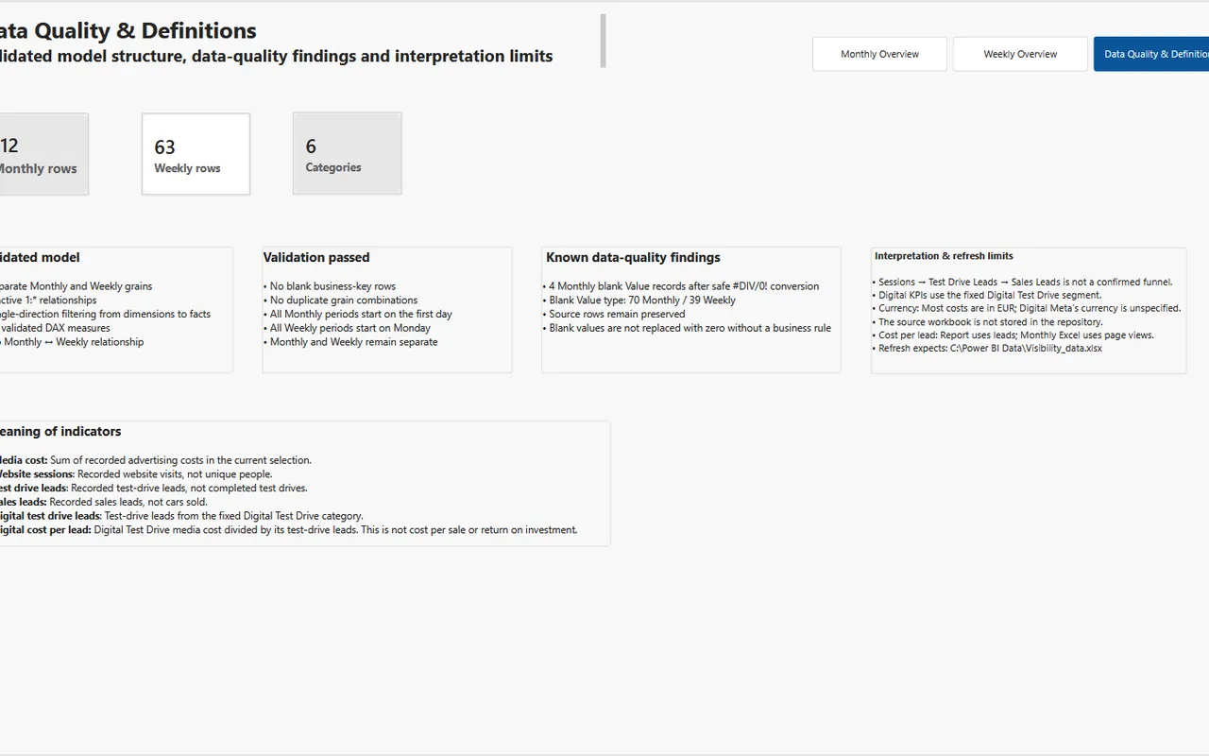The image size is (1209, 756).
Task: Click 'No blank business-key rows' line
Action: coord(330,286)
